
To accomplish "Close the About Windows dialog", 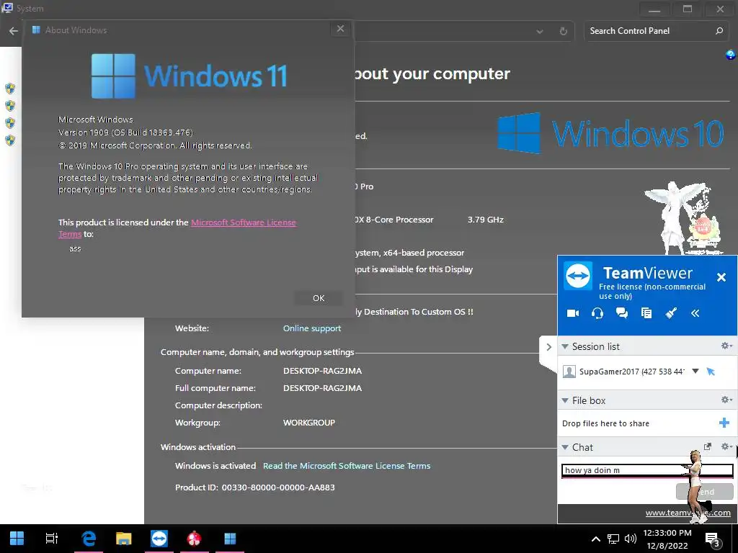I will pos(340,29).
